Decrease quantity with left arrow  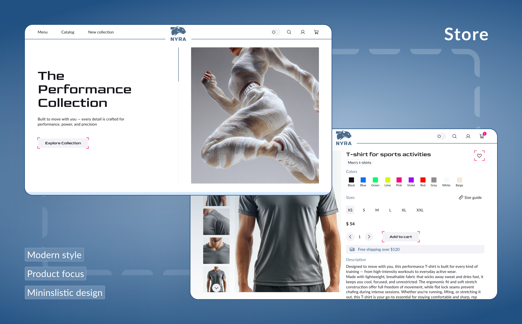click(350, 237)
